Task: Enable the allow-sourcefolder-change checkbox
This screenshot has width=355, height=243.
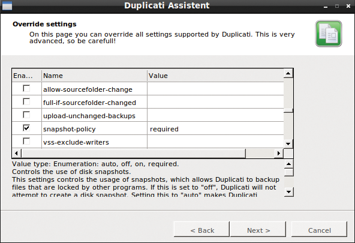Action: point(26,88)
